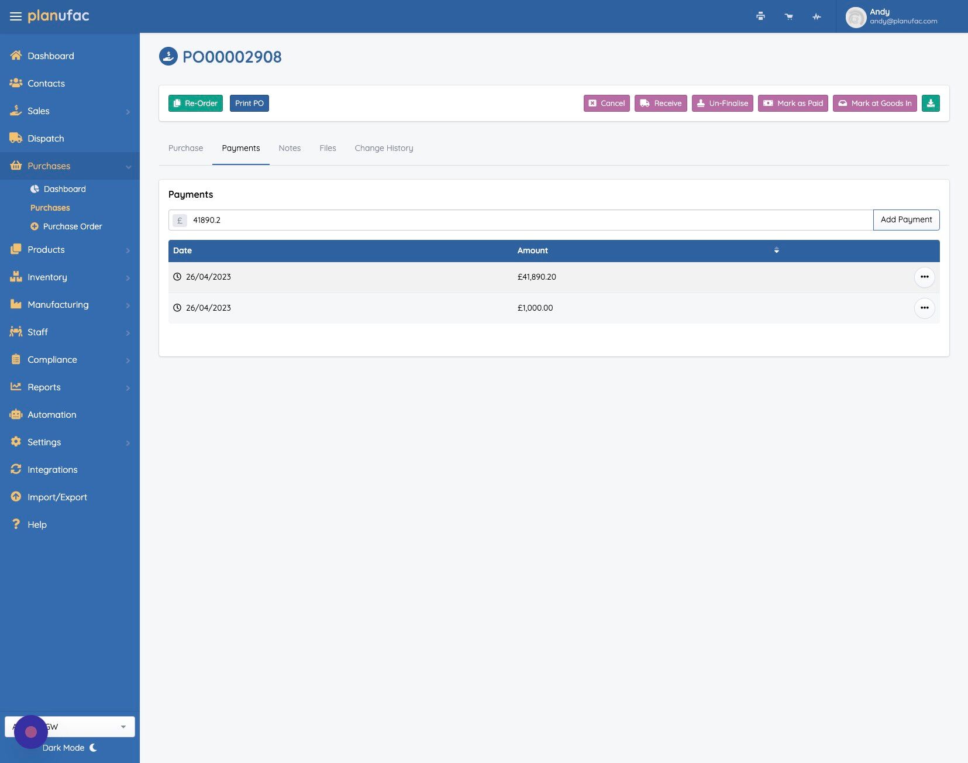Click the Dispatch truck icon
Image resolution: width=968 pixels, height=763 pixels.
[x=16, y=138]
